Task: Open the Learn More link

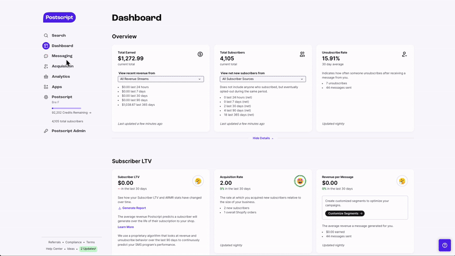Action: pos(126,227)
